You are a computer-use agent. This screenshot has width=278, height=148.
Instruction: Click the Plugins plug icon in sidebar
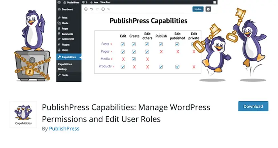59,45
